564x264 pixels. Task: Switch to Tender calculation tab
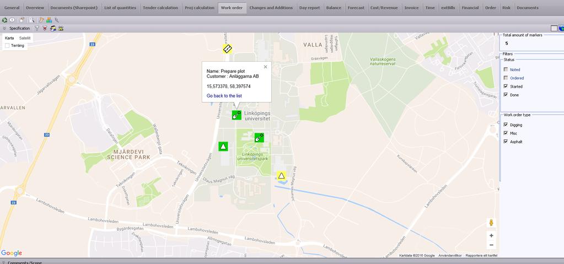160,8
